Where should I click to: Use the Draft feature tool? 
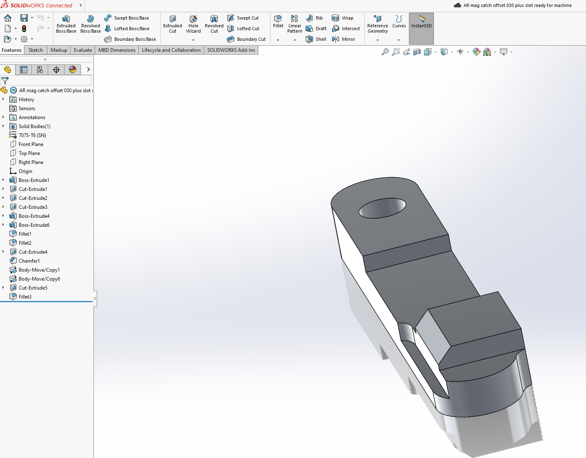click(x=316, y=29)
